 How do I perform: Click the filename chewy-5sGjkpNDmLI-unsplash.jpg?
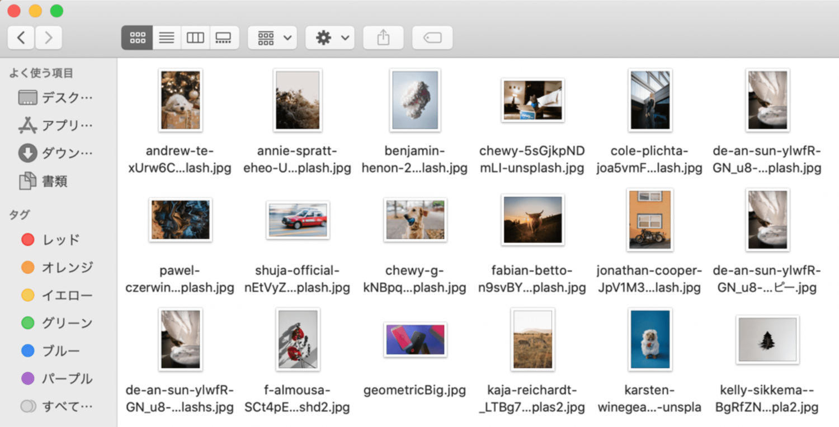(532, 160)
